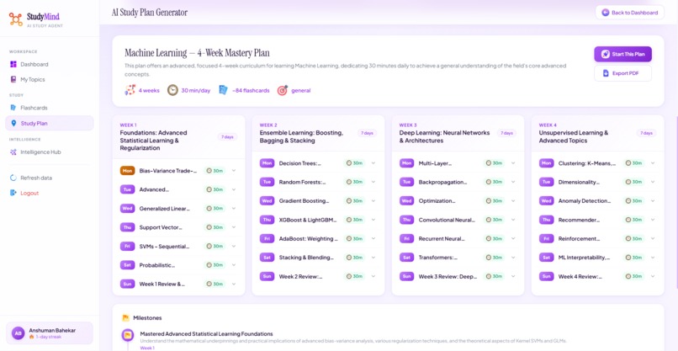Click the AB user avatar
The height and width of the screenshot is (351, 678).
coord(18,333)
